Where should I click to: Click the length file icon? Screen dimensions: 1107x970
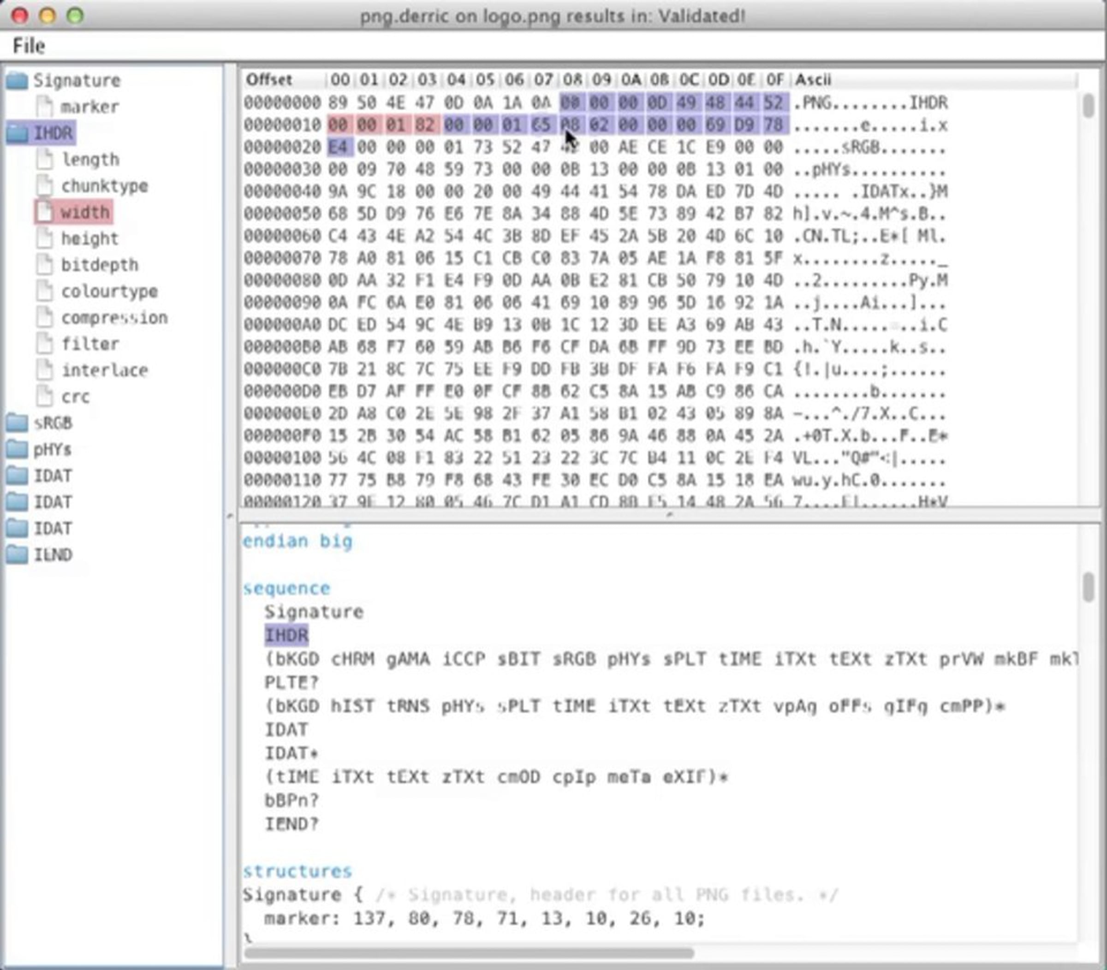45,160
